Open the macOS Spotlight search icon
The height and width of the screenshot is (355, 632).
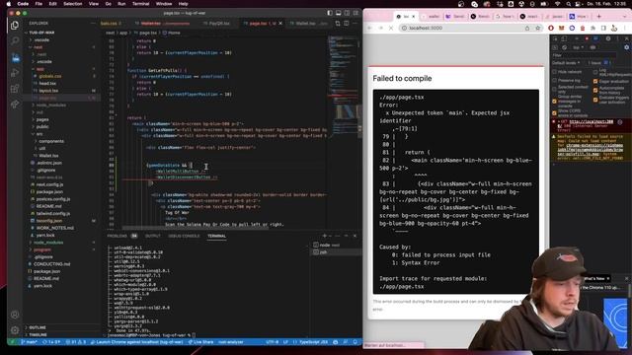(569, 4)
